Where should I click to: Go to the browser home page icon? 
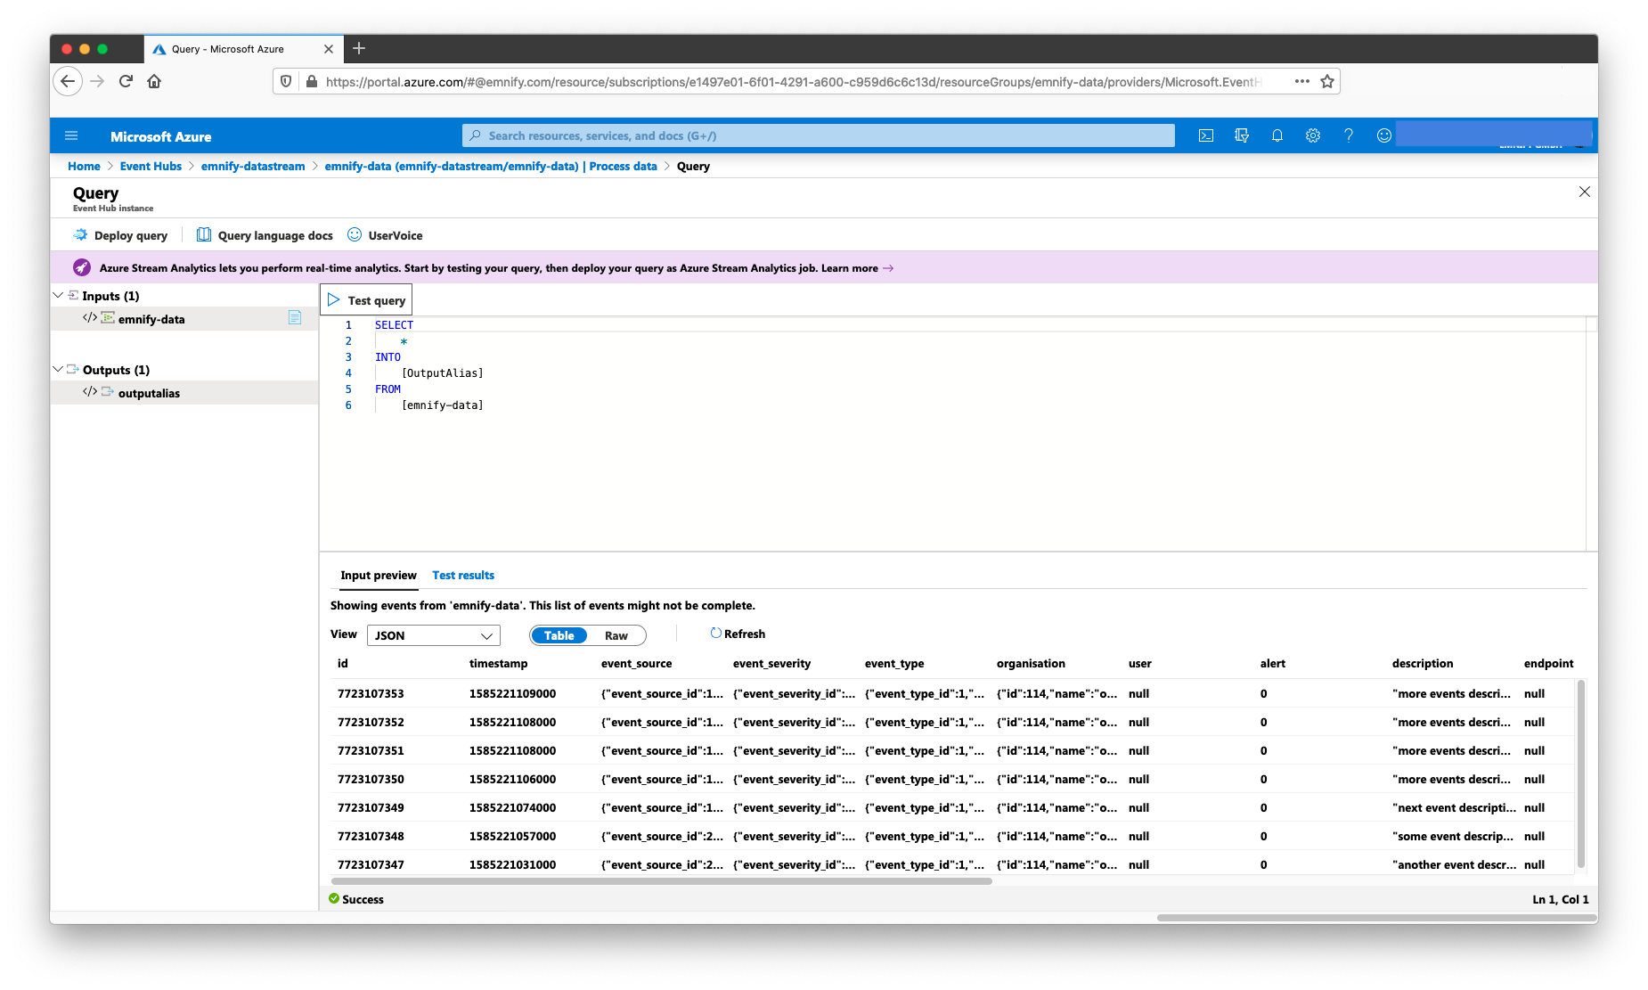click(x=154, y=81)
